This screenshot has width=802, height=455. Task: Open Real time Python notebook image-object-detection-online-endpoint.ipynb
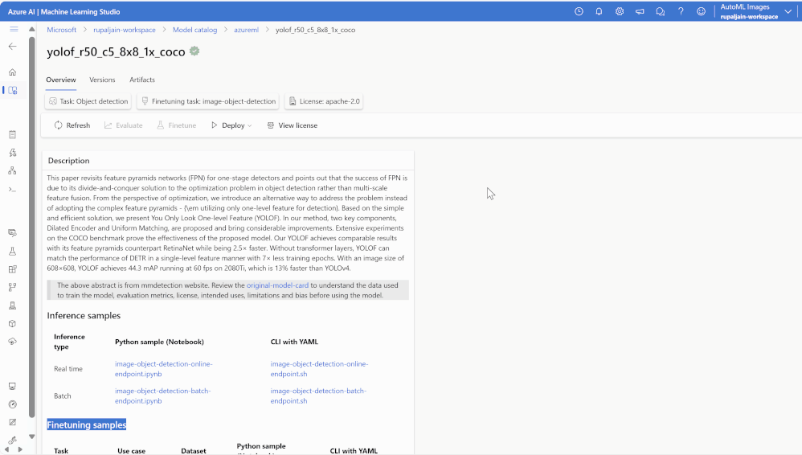coord(164,369)
